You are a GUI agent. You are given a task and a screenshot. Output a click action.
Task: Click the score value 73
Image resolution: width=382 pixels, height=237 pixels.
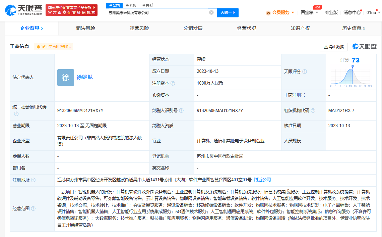pos(356,60)
